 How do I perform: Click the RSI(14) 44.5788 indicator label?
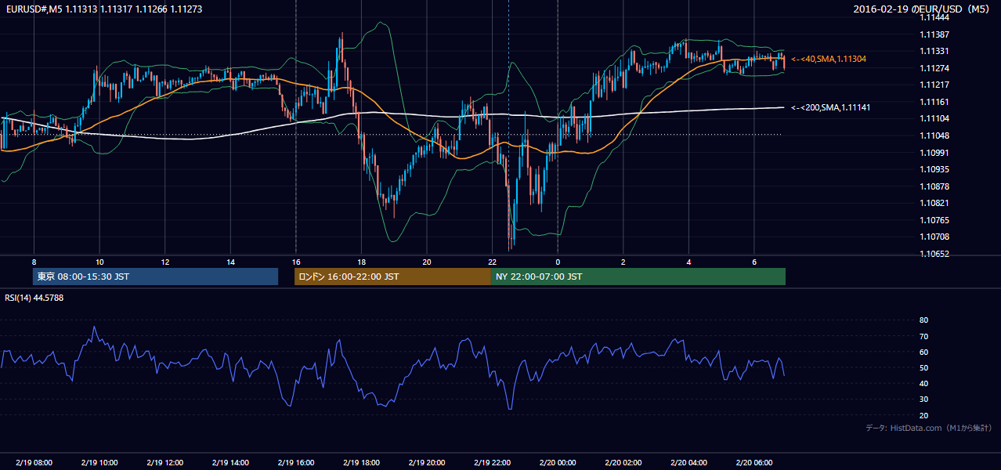click(34, 298)
